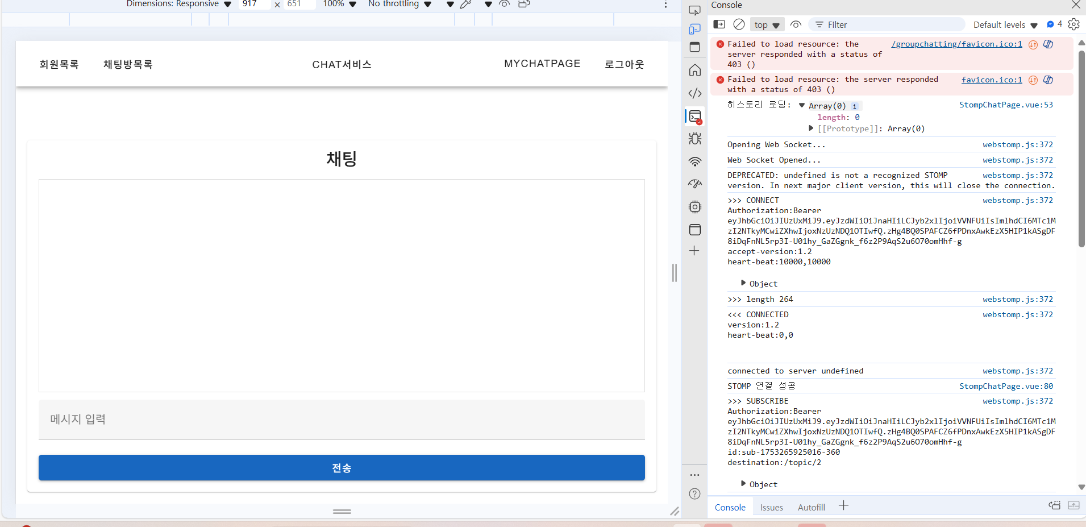The width and height of the screenshot is (1086, 527).
Task: Rotate the device viewport
Action: click(524, 4)
